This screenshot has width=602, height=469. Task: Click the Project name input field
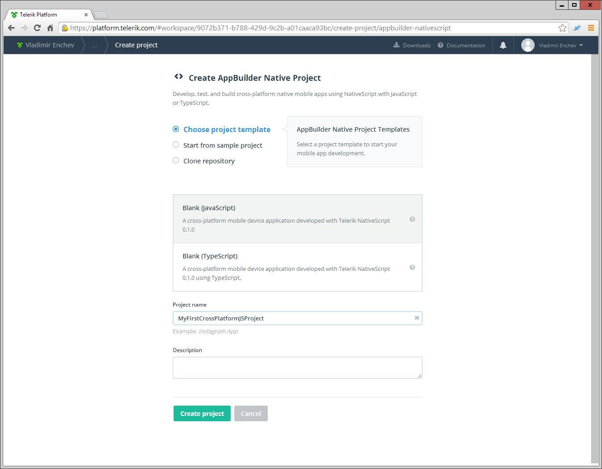(298, 318)
